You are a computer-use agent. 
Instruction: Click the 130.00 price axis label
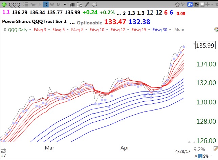click(x=206, y=102)
